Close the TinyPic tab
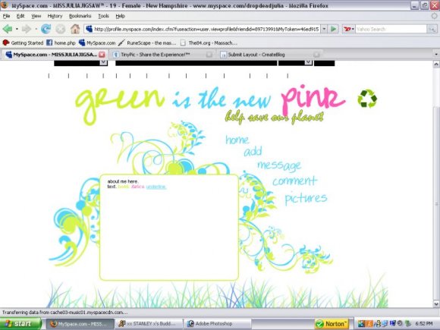The height and width of the screenshot is (330, 440). pyautogui.click(x=209, y=55)
